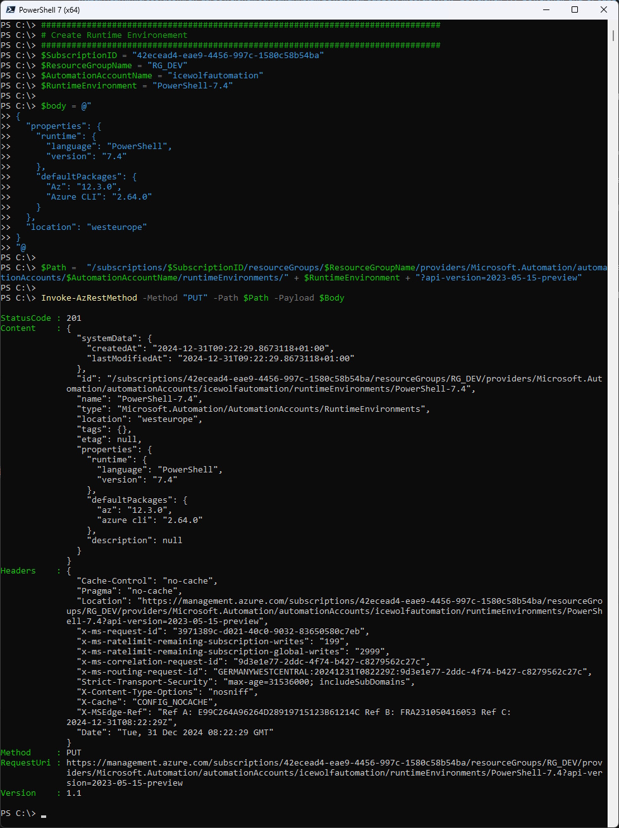
Task: Click the 'StatusCode : 201' output line
Action: (41, 318)
